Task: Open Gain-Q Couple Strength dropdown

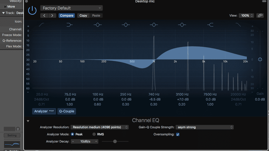Action: (205, 127)
